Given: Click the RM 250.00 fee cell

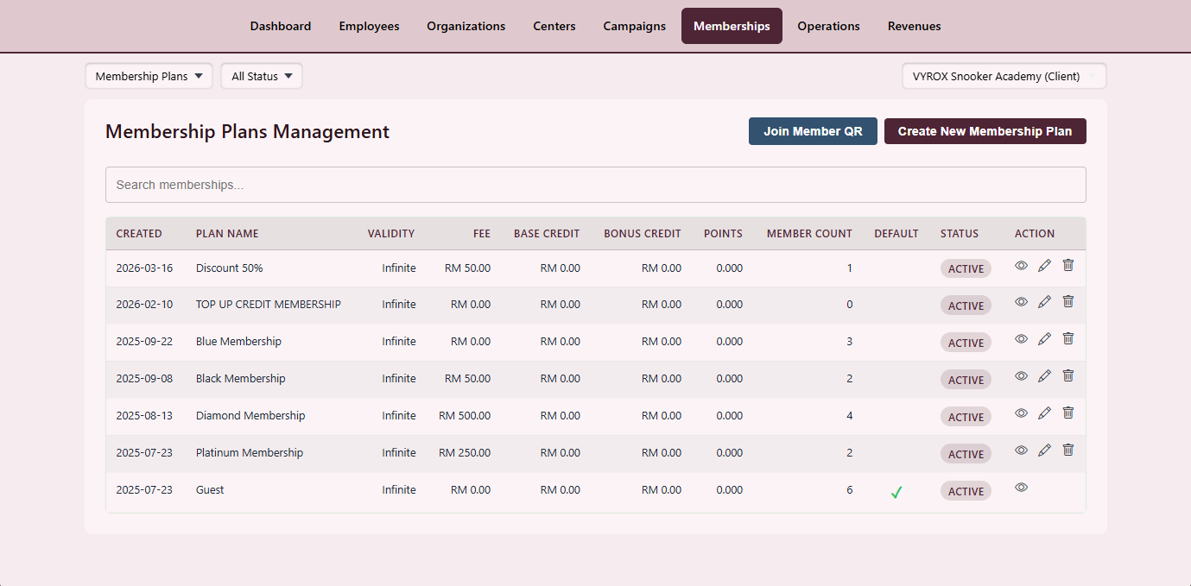Looking at the screenshot, I should point(465,453).
